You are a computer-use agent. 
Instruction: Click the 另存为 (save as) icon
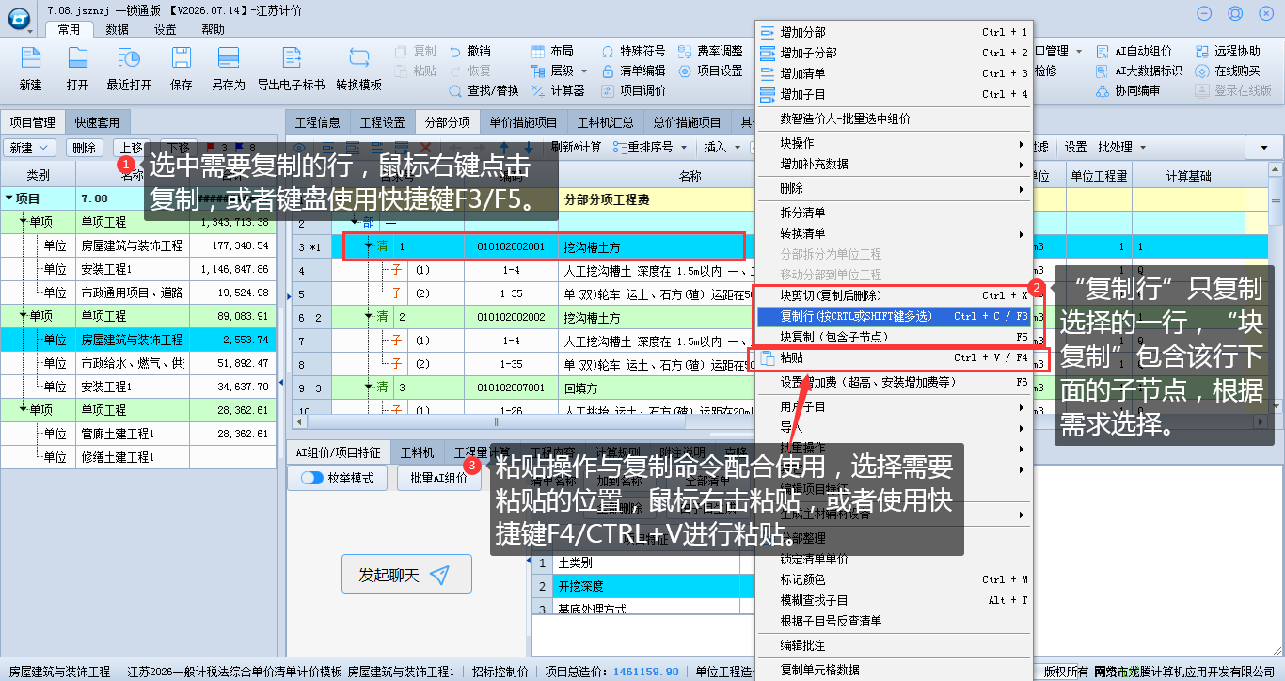pyautogui.click(x=228, y=57)
